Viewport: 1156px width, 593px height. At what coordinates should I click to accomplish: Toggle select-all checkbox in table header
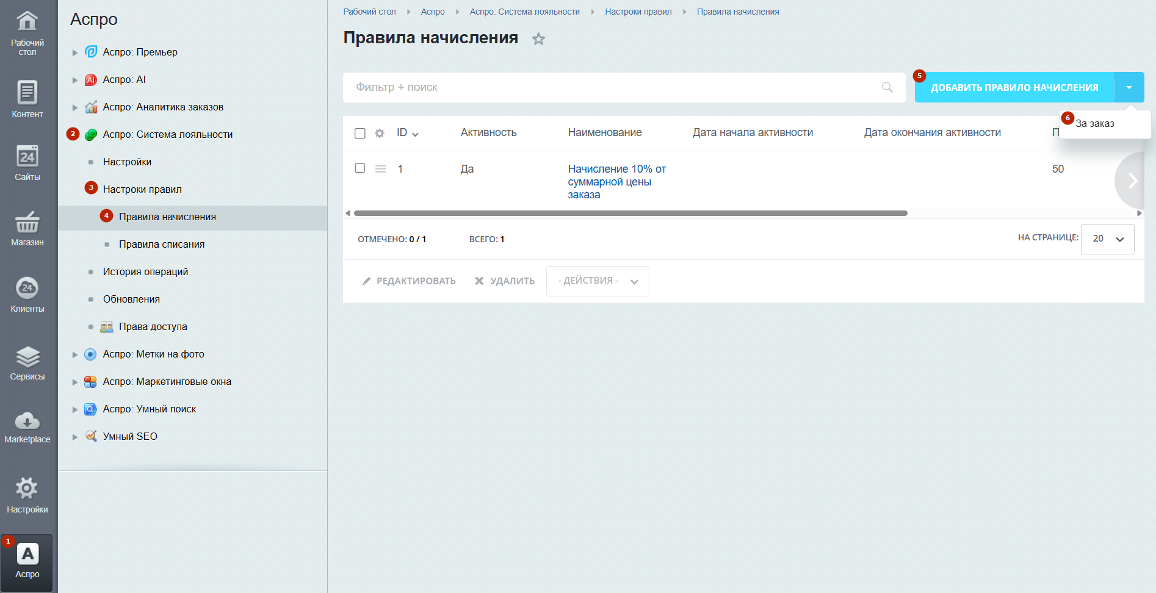(360, 133)
